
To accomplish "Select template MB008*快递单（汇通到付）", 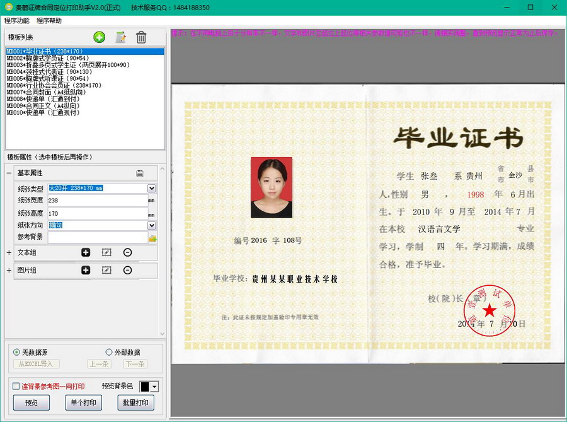I will [x=84, y=99].
